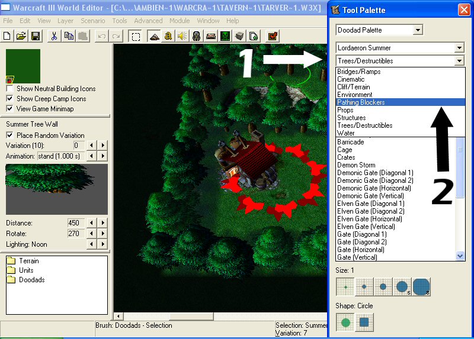
Task: Click the Cut scissors toolbar icon
Action: coord(54,37)
